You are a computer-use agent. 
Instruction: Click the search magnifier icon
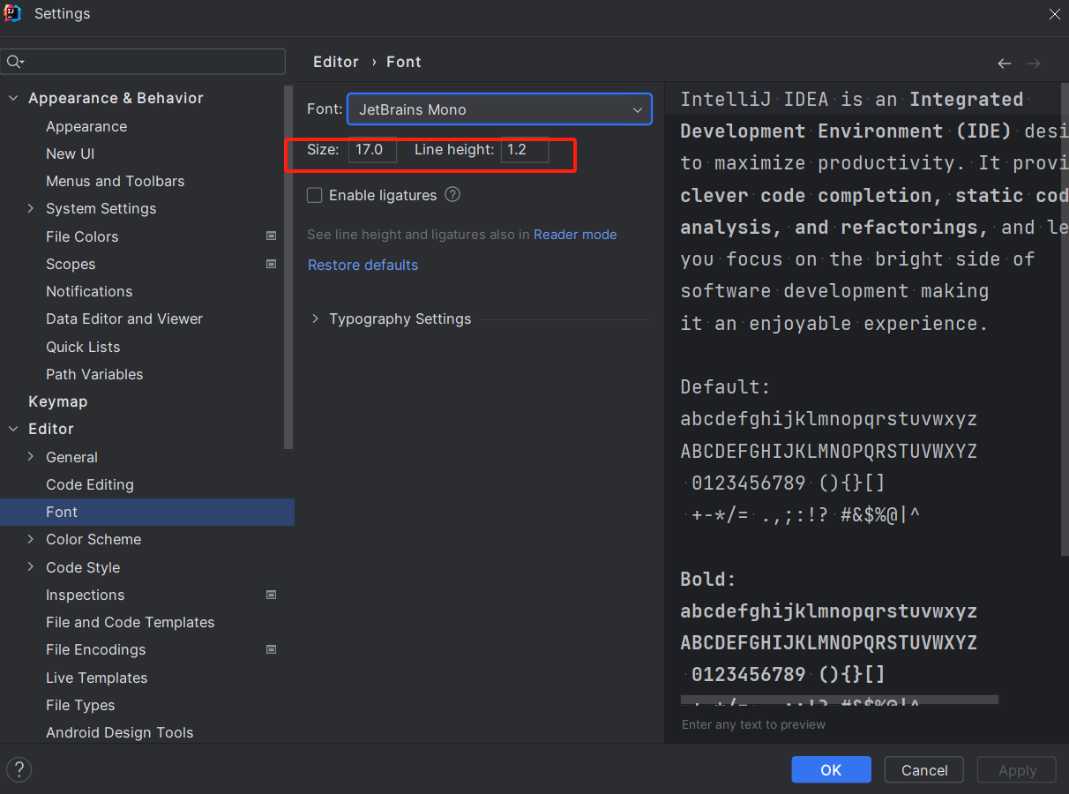click(15, 62)
